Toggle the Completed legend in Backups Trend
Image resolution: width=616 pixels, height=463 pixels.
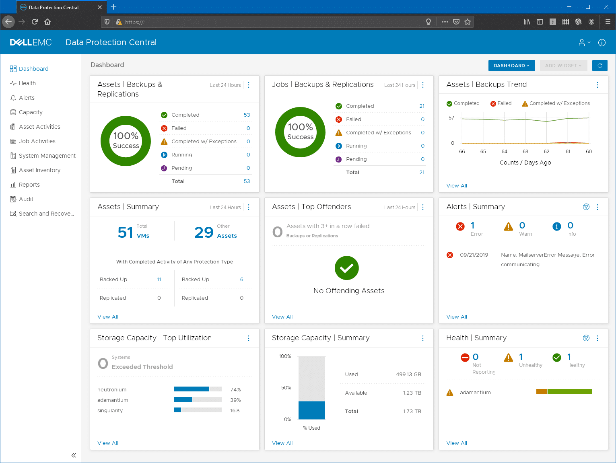coord(463,103)
